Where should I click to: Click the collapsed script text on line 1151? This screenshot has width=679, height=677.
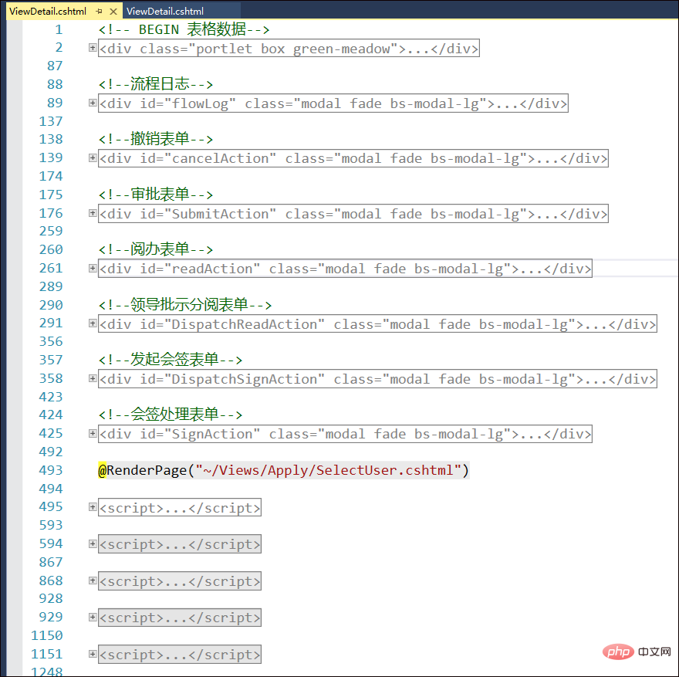pyautogui.click(x=180, y=655)
